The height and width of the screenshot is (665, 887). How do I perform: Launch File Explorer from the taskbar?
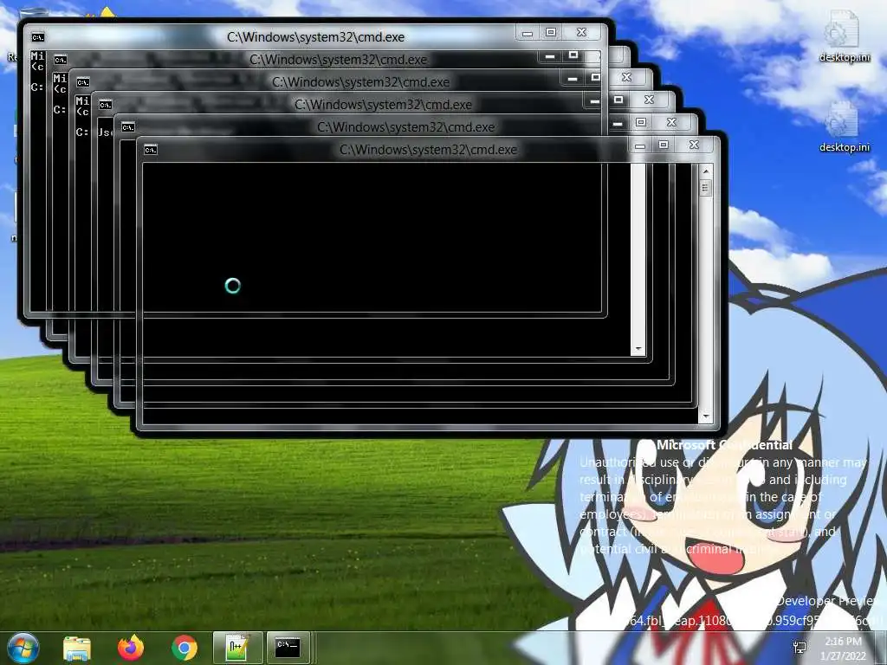pos(77,648)
